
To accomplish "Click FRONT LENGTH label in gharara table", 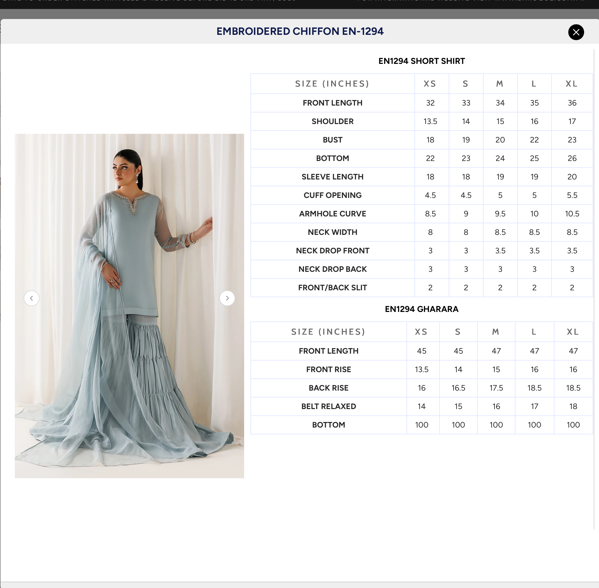I will click(329, 351).
